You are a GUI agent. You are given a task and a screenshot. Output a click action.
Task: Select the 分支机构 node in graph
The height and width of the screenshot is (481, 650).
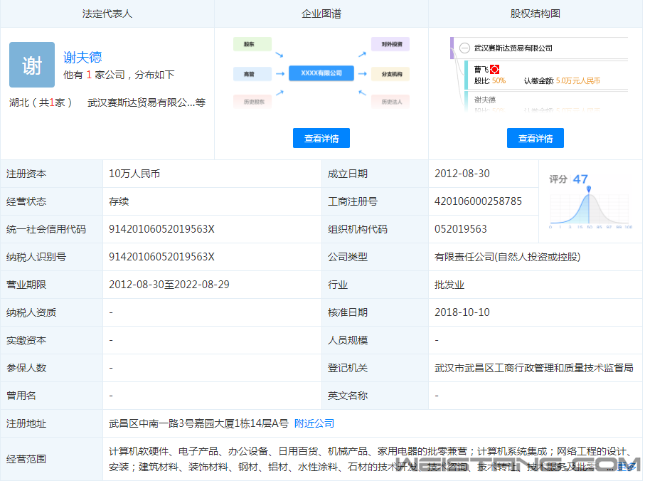point(390,73)
